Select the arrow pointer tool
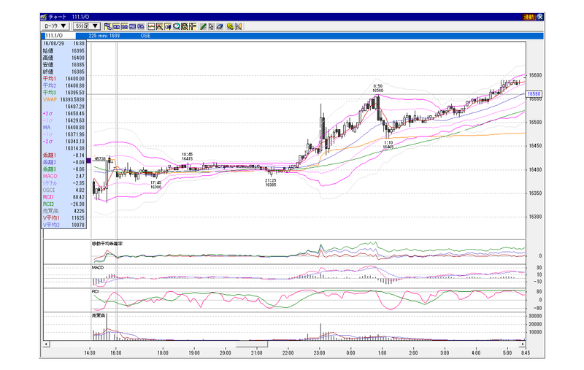Image resolution: width=584 pixels, height=370 pixels. coord(211,26)
